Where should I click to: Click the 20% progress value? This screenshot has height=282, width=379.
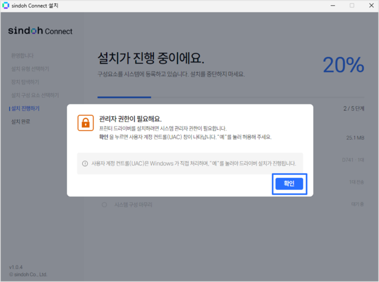[343, 65]
